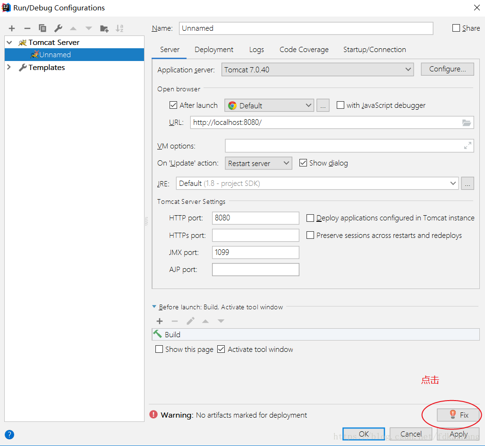This screenshot has height=446, width=485.
Task: Create a new folder for configurations
Action: pyautogui.click(x=104, y=28)
